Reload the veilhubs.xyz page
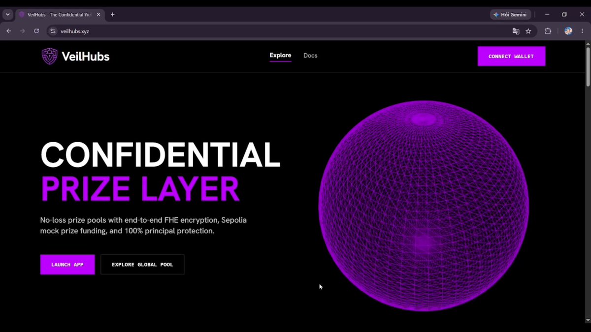The width and height of the screenshot is (591, 332). tap(36, 31)
